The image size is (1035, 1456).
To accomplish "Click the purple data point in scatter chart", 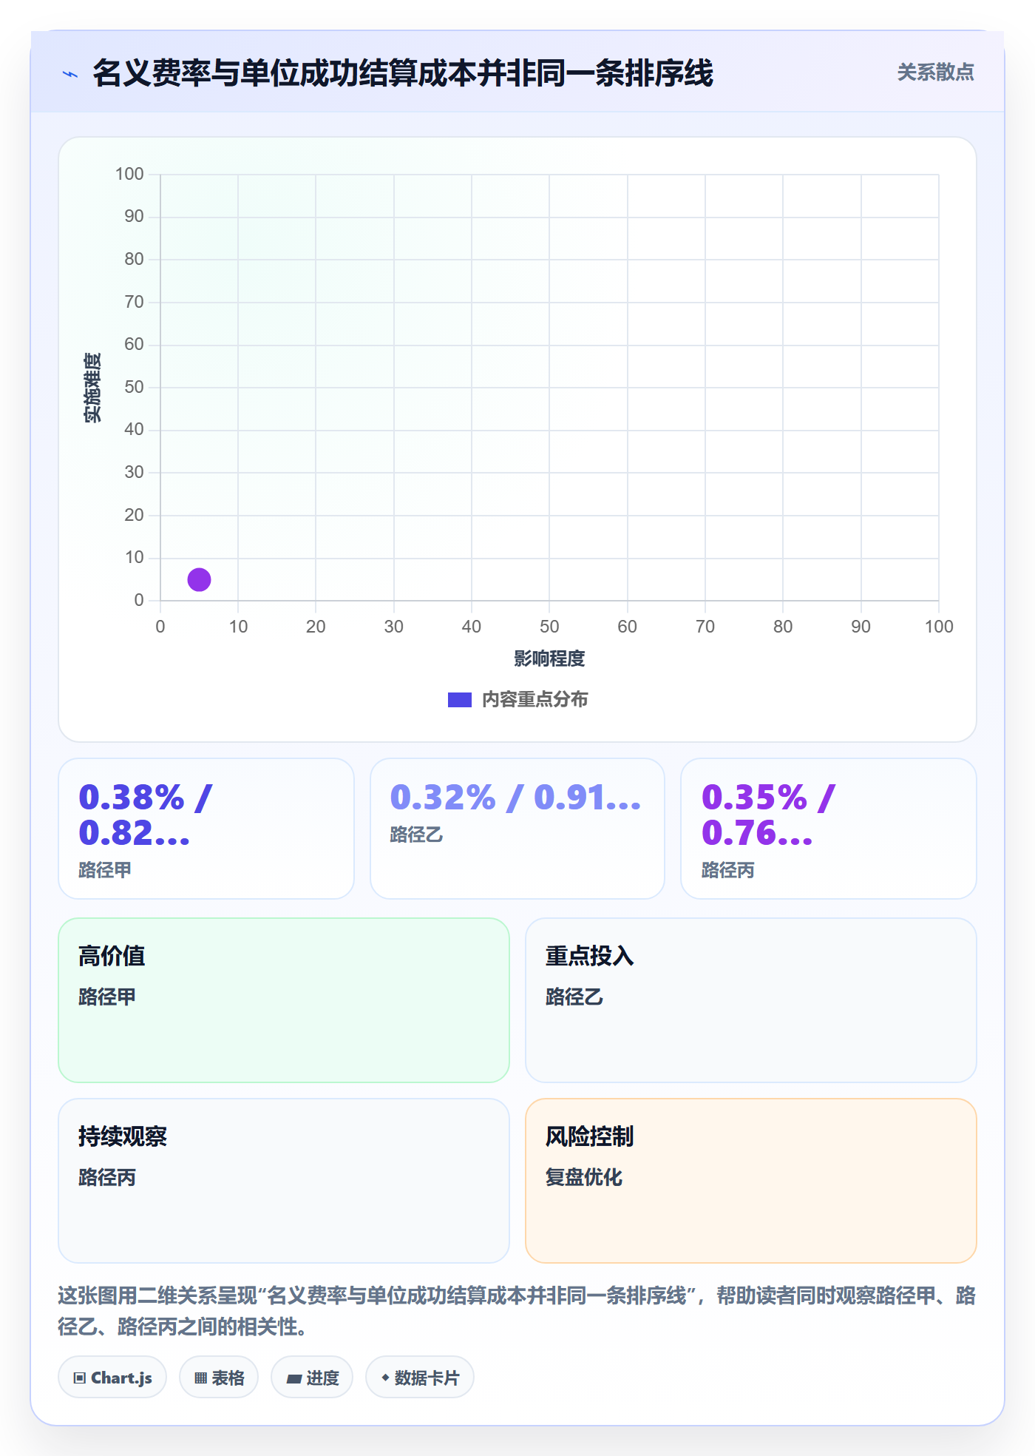I will 199,579.
